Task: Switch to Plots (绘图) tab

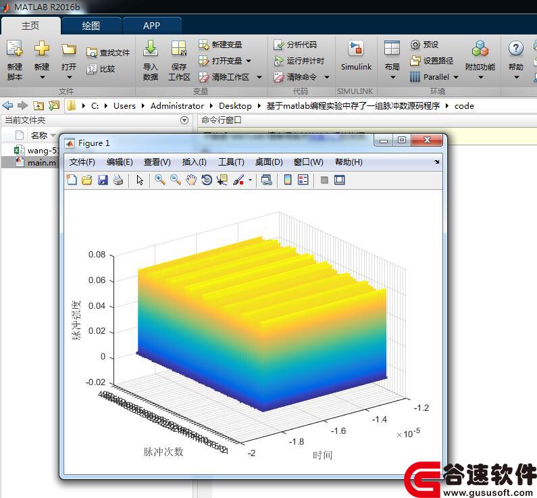Action: point(91,26)
